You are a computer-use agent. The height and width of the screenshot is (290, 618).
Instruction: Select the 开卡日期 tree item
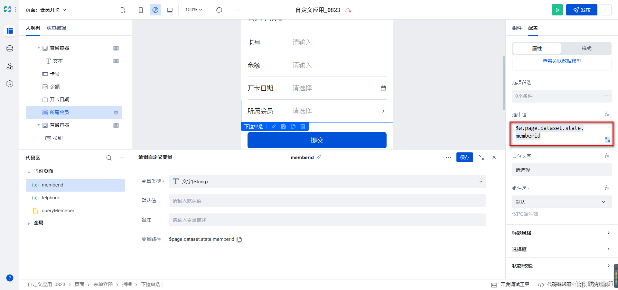point(60,100)
